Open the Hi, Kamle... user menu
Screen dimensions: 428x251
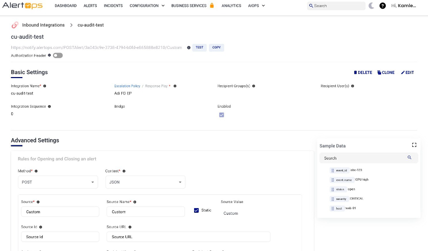tap(404, 6)
